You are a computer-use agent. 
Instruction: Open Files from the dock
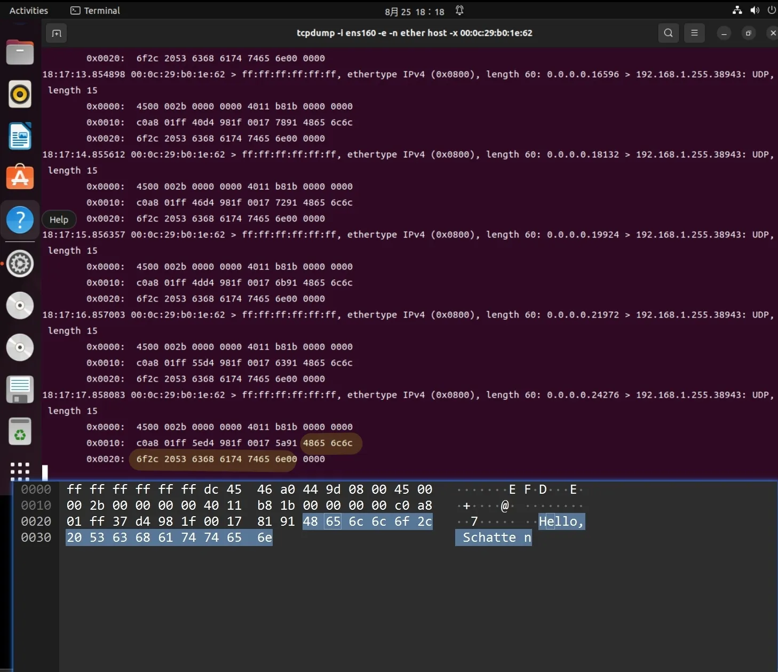20,52
